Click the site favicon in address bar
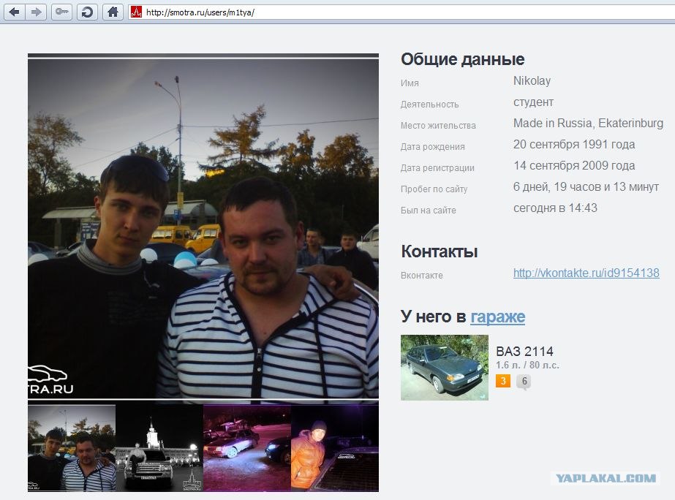Screen dimensions: 675x500 [x=136, y=12]
